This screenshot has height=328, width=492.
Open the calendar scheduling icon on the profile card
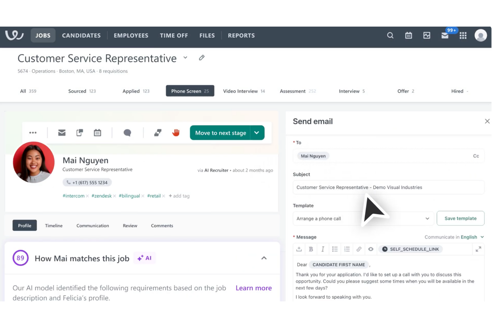[x=97, y=133]
